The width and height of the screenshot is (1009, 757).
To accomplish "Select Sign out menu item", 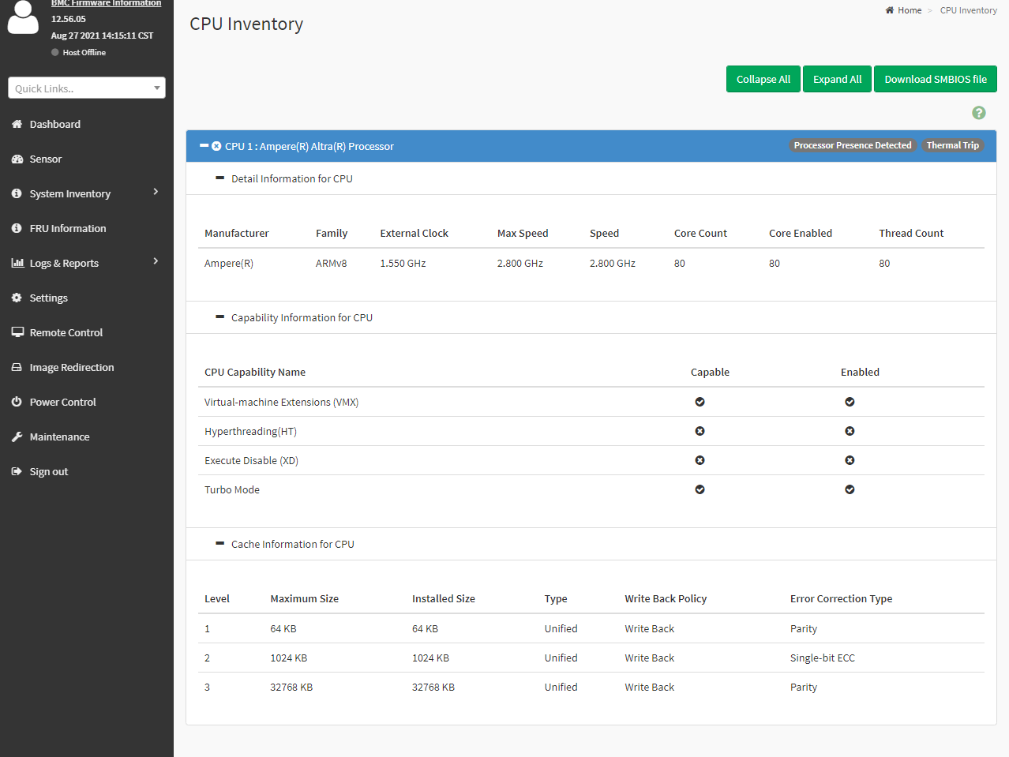I will tap(87, 471).
